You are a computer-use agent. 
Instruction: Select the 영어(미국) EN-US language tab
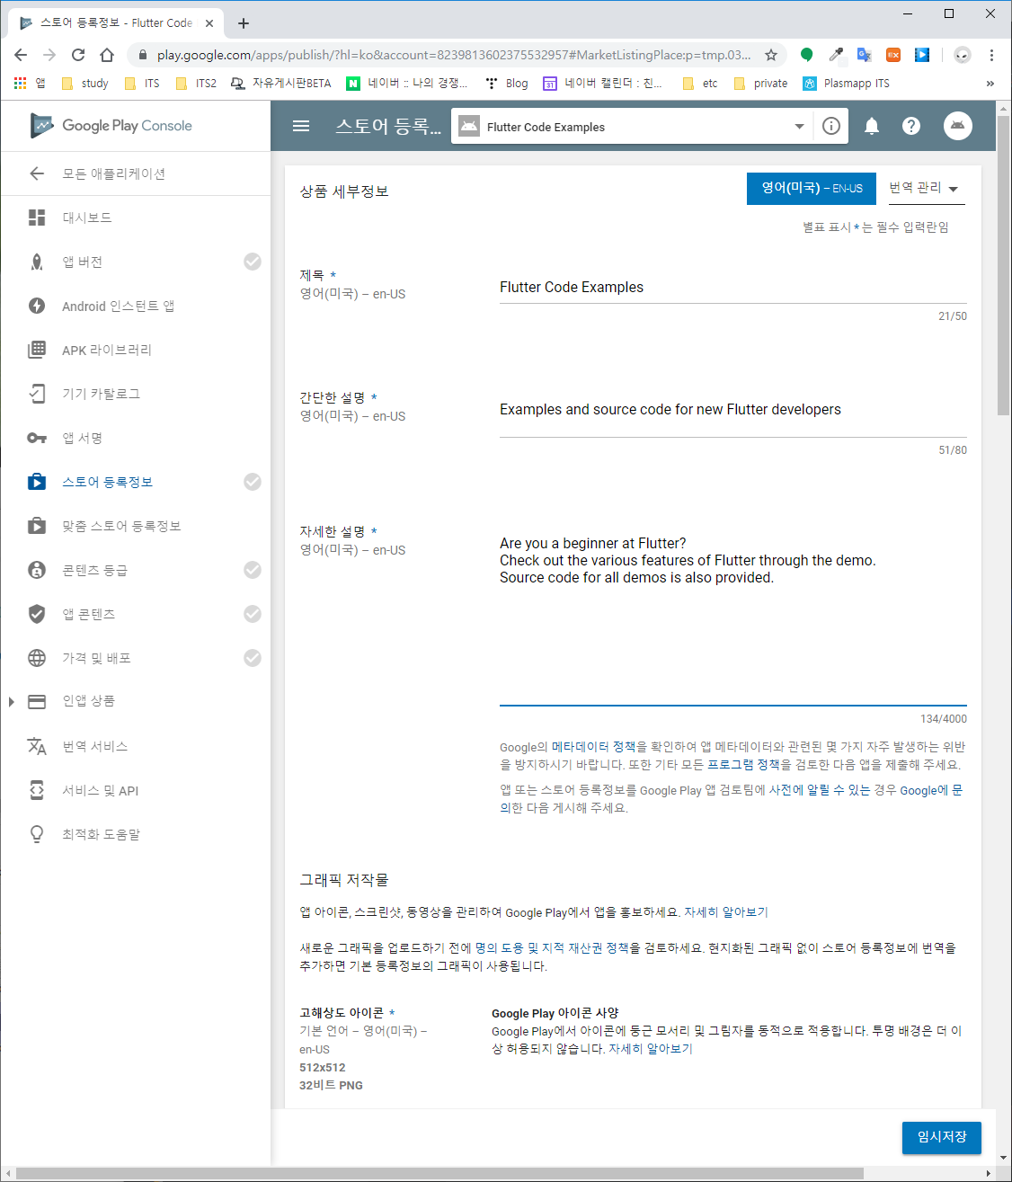click(x=812, y=189)
